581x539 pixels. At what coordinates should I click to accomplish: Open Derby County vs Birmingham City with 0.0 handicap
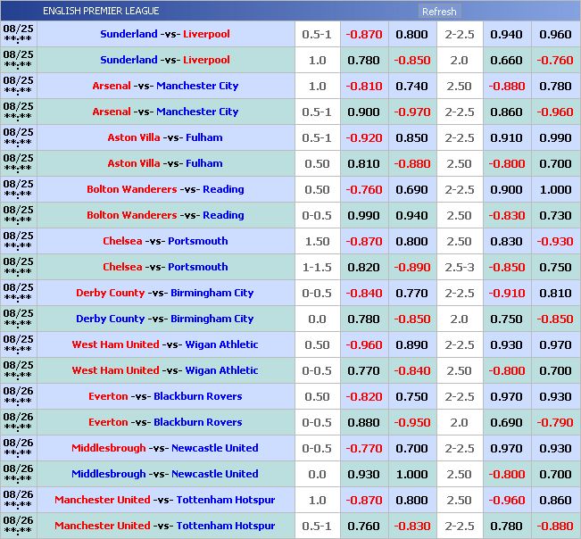point(165,319)
